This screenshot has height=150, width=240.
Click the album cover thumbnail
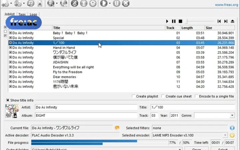pyautogui.click(x=12, y=111)
